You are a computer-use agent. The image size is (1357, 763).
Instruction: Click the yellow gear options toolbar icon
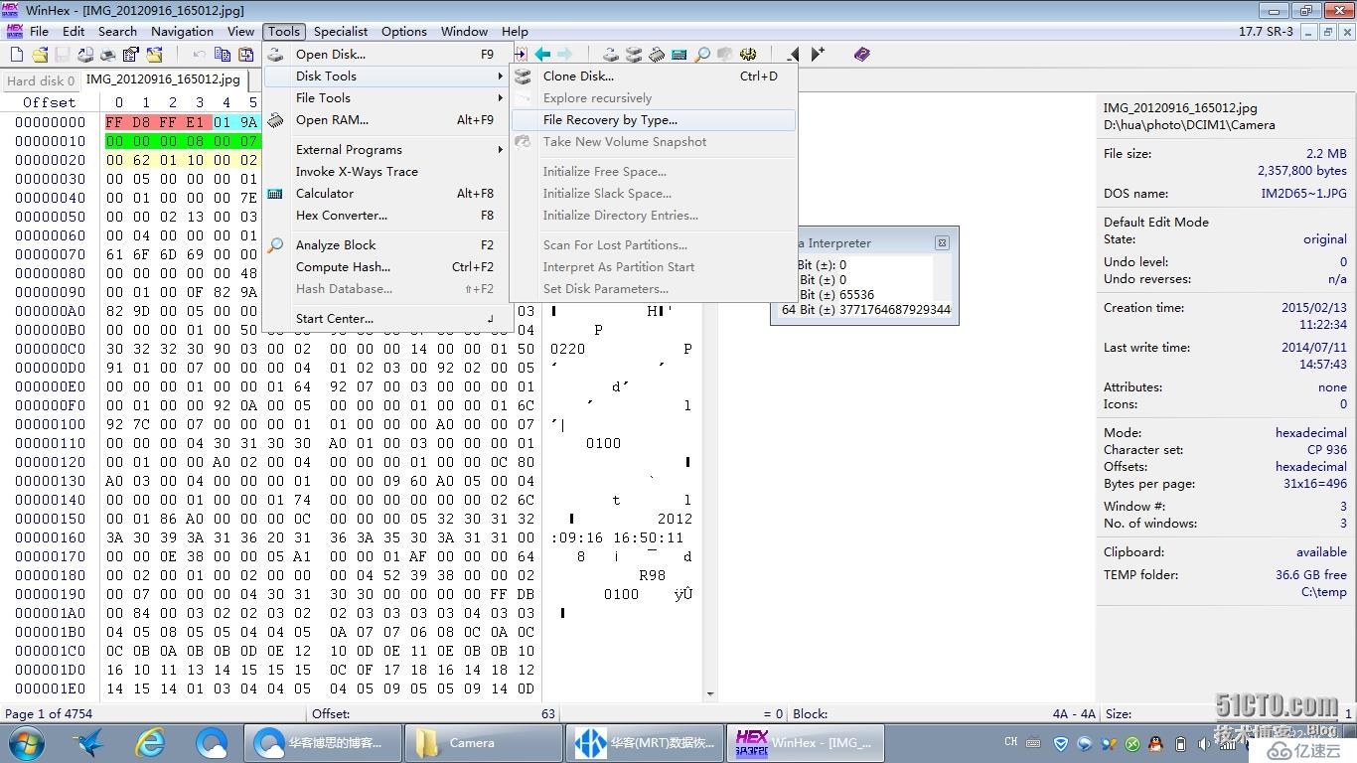pyautogui.click(x=748, y=55)
